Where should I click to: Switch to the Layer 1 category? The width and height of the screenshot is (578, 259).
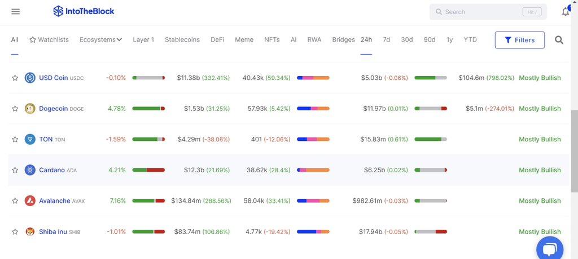coord(143,40)
